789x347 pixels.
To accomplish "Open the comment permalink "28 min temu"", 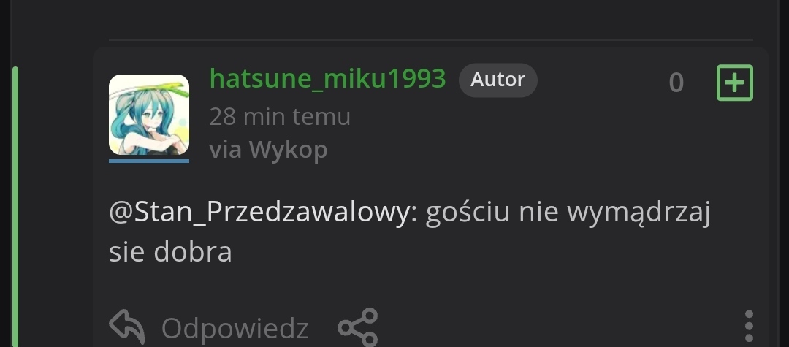I will click(280, 117).
